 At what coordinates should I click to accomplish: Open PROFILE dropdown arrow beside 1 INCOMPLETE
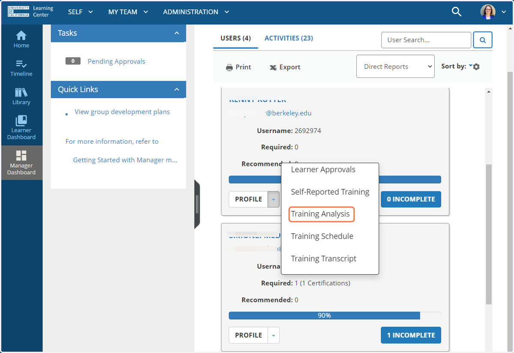pos(274,335)
